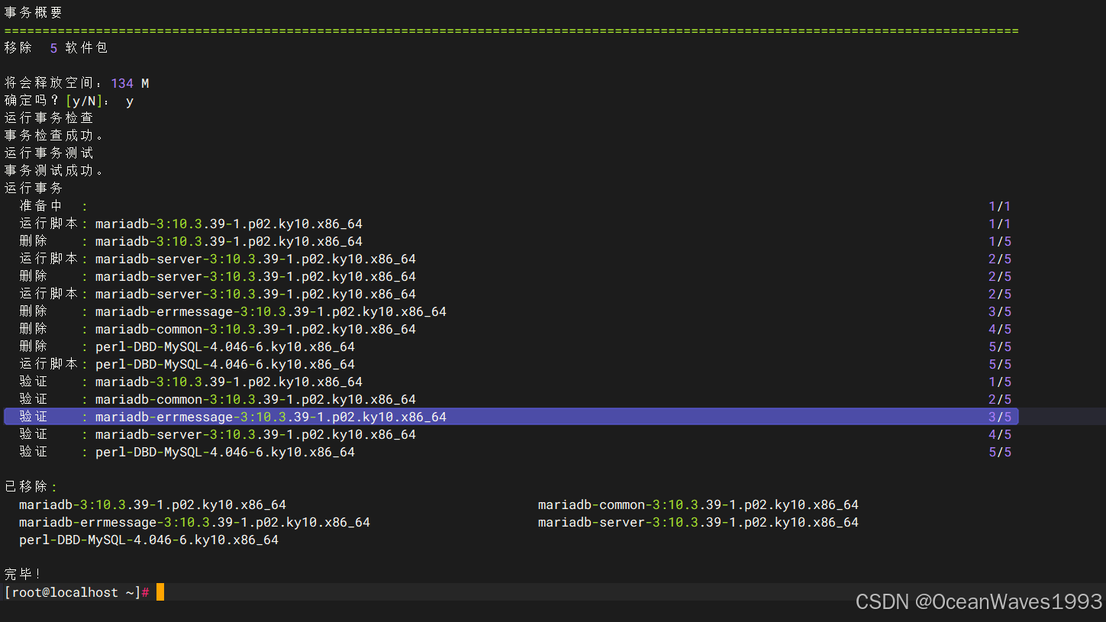Click removed perl-DBD-MySQL entry under 已移除
The height and width of the screenshot is (622, 1106).
click(149, 540)
